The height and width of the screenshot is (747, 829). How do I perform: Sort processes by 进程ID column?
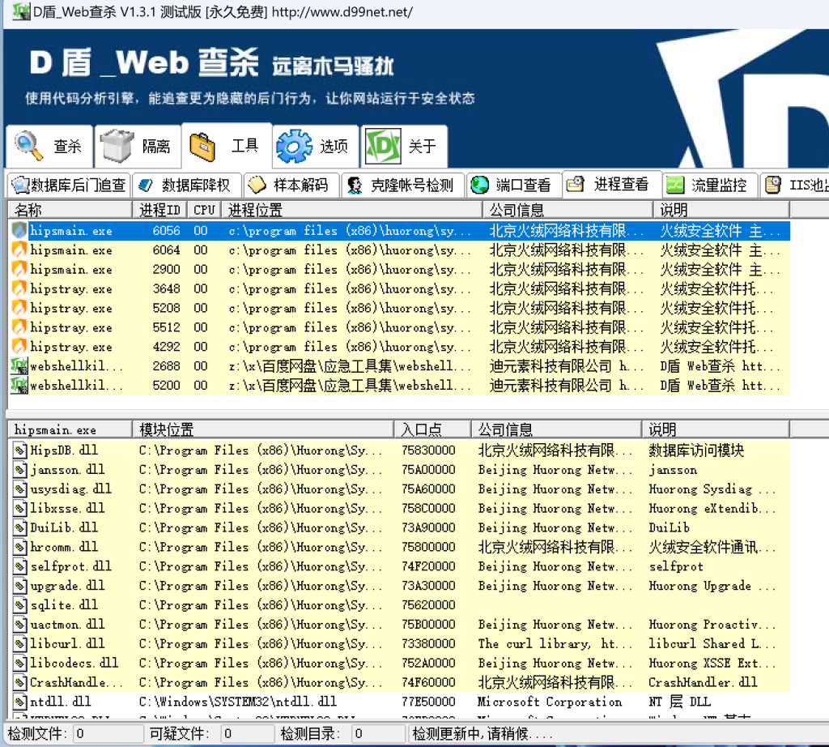click(x=159, y=210)
